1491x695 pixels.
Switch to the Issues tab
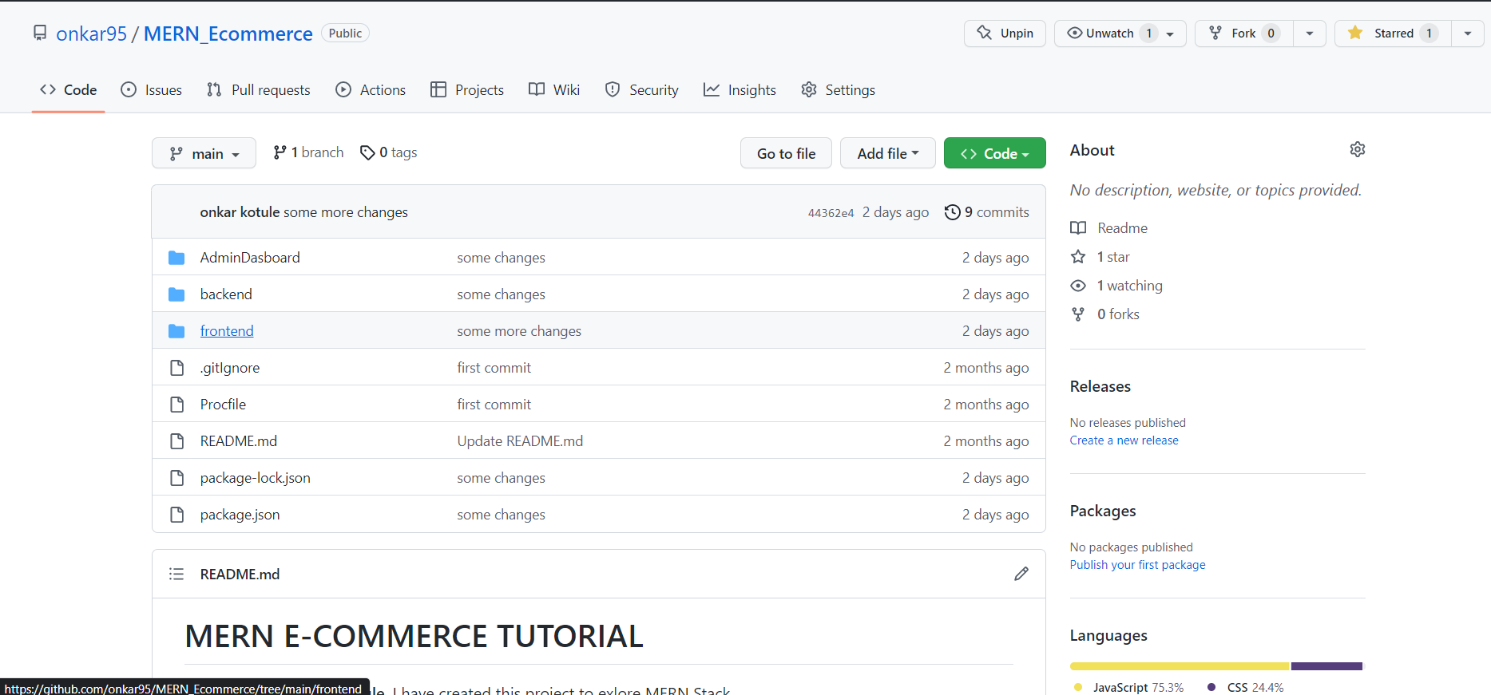pos(151,90)
